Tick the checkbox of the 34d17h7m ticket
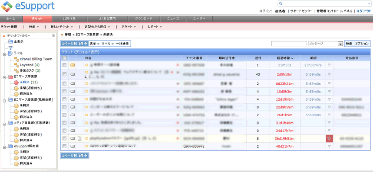Viewport: 373px width, 172px height. [x=64, y=131]
